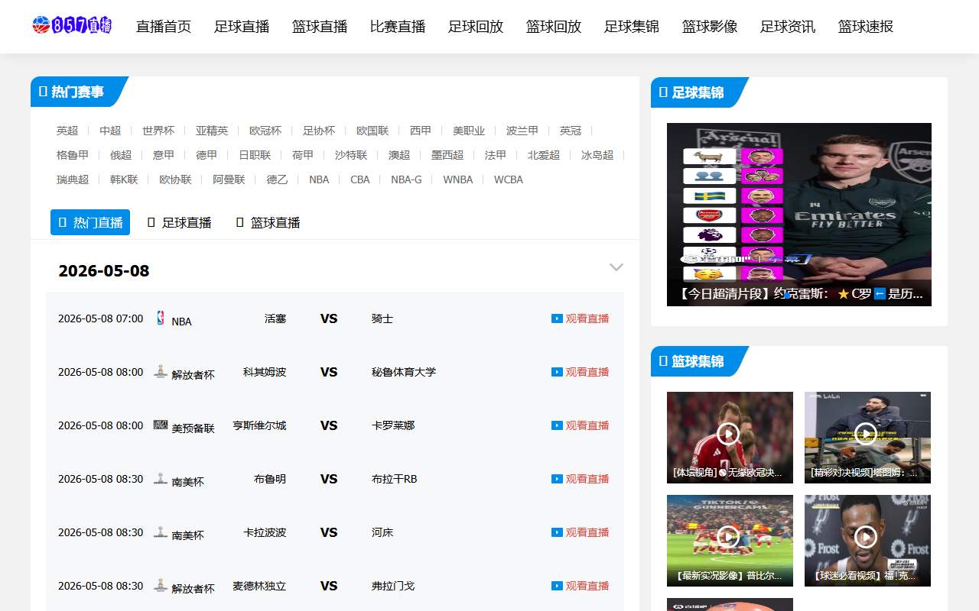
Task: Open the Arsenal 足球集锦 video thumbnail
Action: [x=799, y=215]
